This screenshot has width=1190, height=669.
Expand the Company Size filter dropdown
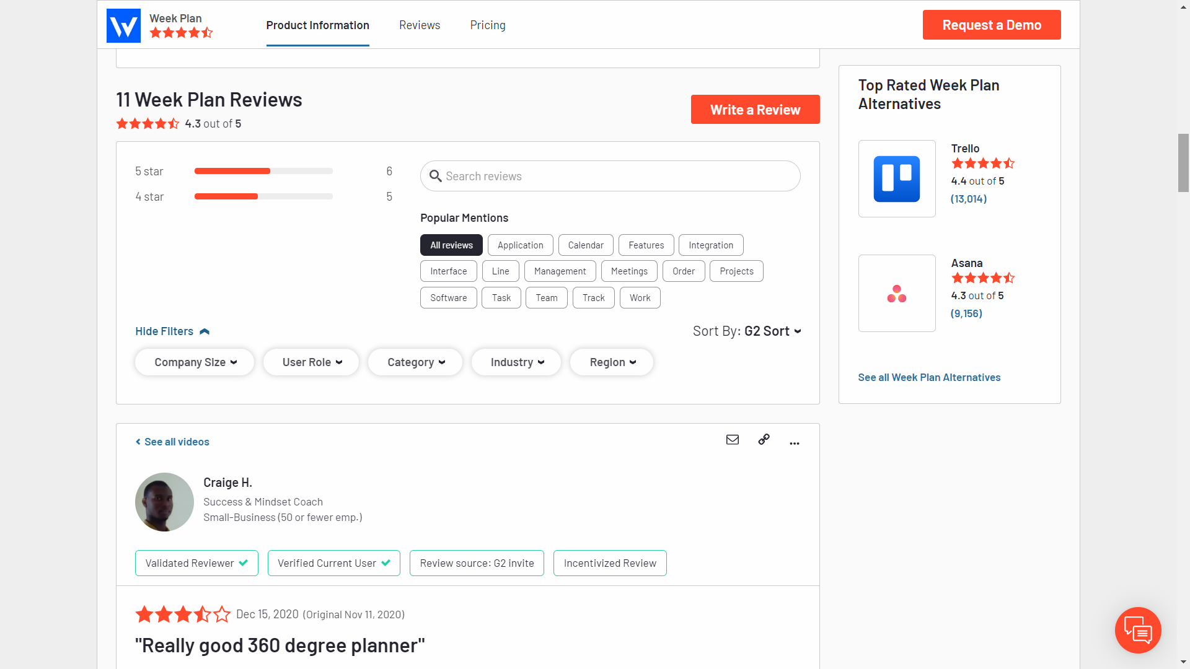(x=195, y=362)
